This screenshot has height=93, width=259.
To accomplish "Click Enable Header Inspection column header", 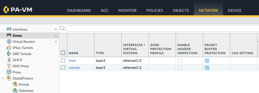I will click(187, 49).
